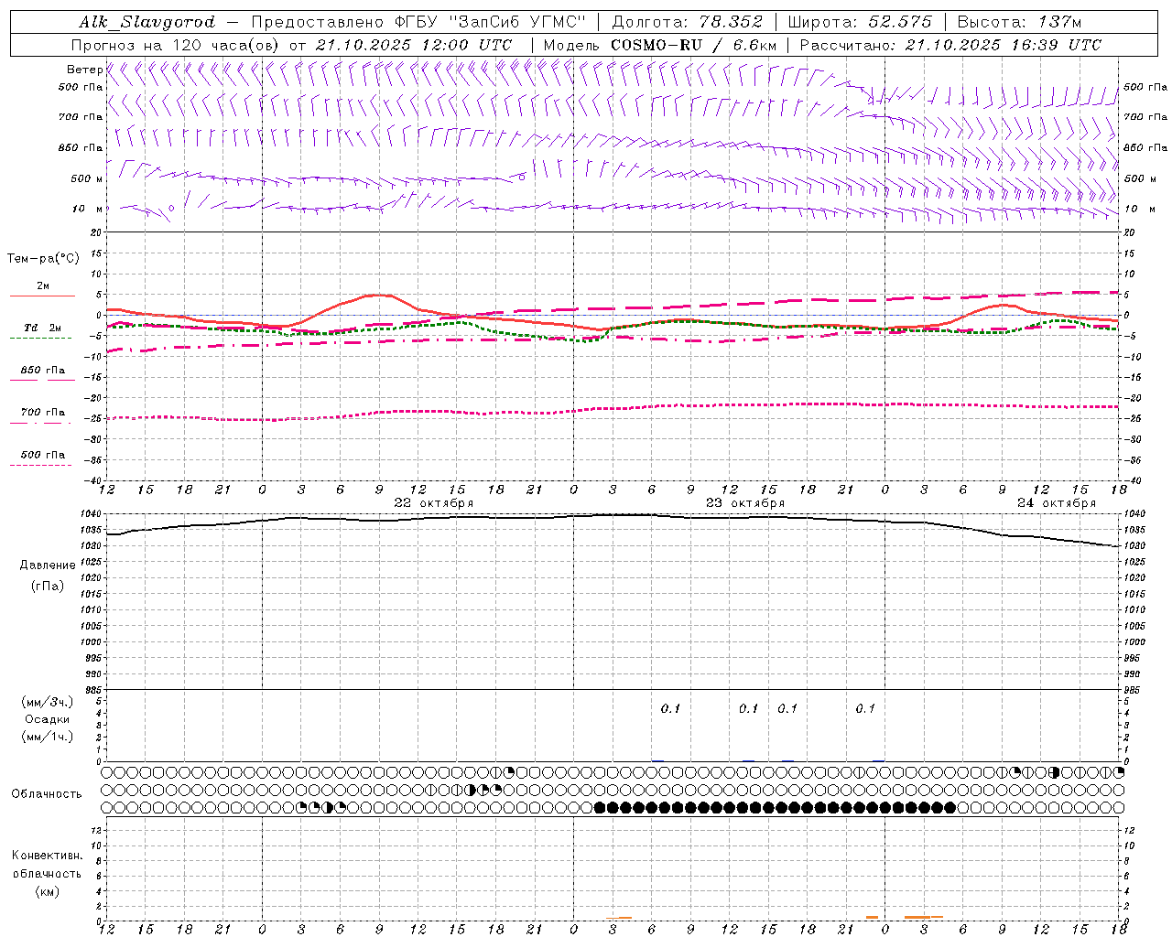Click the Рассчитано: 21.10.2025 16:39 UTC timestamp
Screen dimensions: 1172x937
[x=950, y=45]
